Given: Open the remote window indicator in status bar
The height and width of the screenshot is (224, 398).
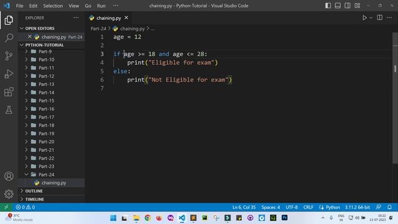Looking at the screenshot, I should pos(6,207).
